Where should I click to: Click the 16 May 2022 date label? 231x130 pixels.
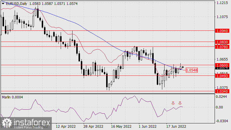pyautogui.click(x=121, y=126)
